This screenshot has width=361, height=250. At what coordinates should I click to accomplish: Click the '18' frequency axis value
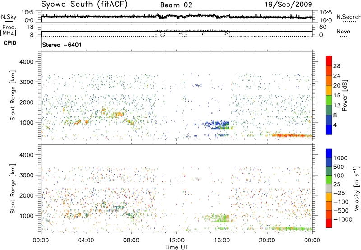tap(30, 27)
